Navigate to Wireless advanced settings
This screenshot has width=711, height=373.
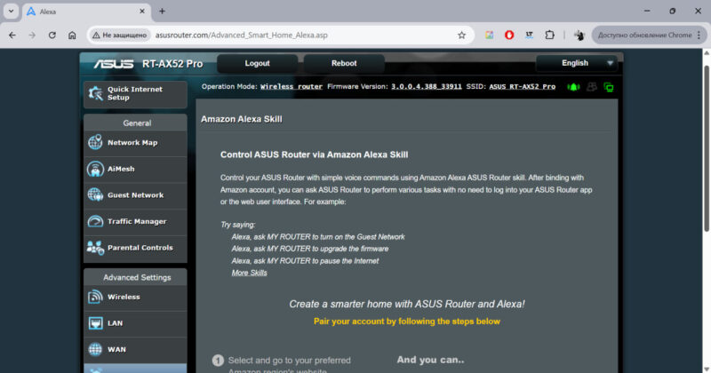[135, 297]
